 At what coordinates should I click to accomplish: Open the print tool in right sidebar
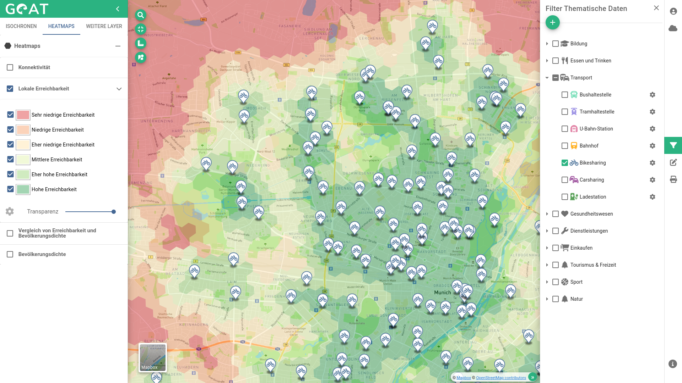tap(673, 179)
